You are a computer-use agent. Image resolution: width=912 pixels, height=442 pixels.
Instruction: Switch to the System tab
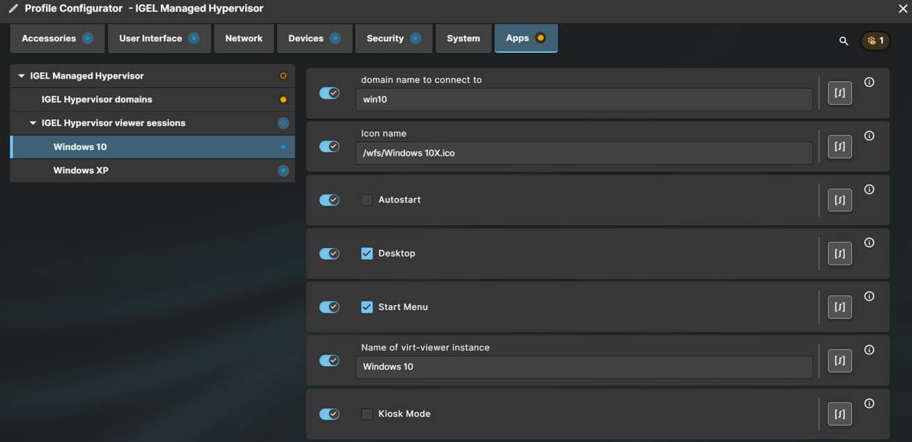464,38
